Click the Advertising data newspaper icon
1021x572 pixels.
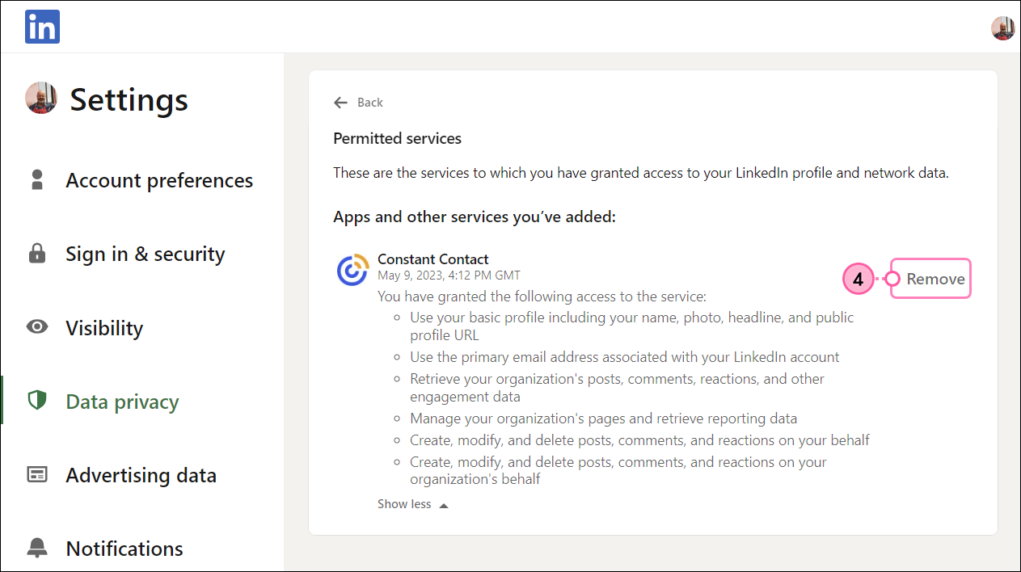pyautogui.click(x=37, y=474)
